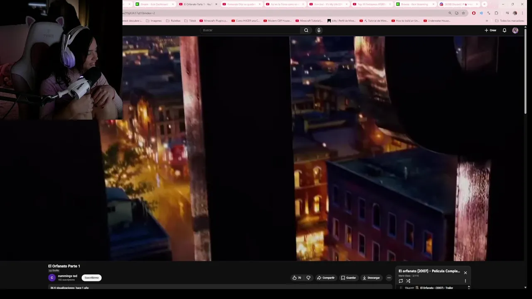This screenshot has width=532, height=299.
Task: Dislike the El Orfanato video
Action: (308, 278)
